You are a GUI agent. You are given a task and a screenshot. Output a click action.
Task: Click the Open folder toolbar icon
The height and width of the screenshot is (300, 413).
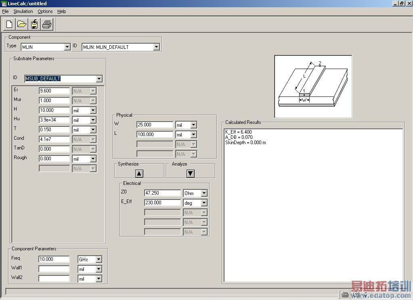coord(22,25)
